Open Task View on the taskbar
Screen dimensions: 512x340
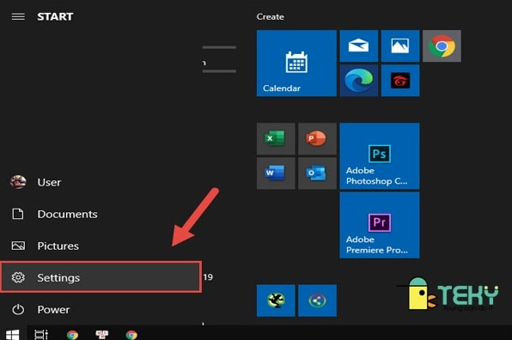coord(41,334)
